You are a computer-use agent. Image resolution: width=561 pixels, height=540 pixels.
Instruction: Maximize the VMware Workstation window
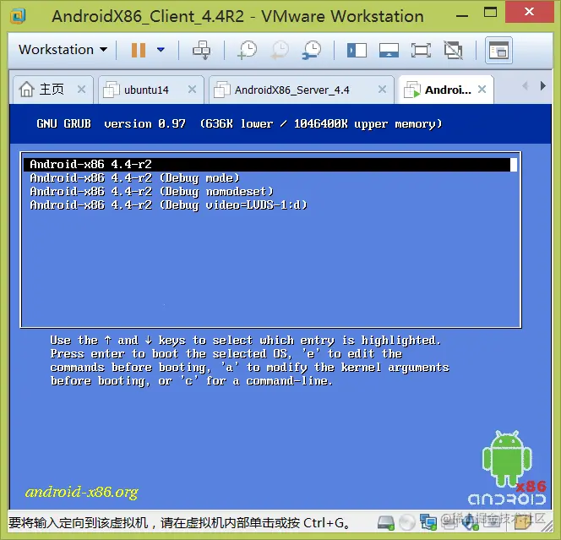click(x=490, y=13)
